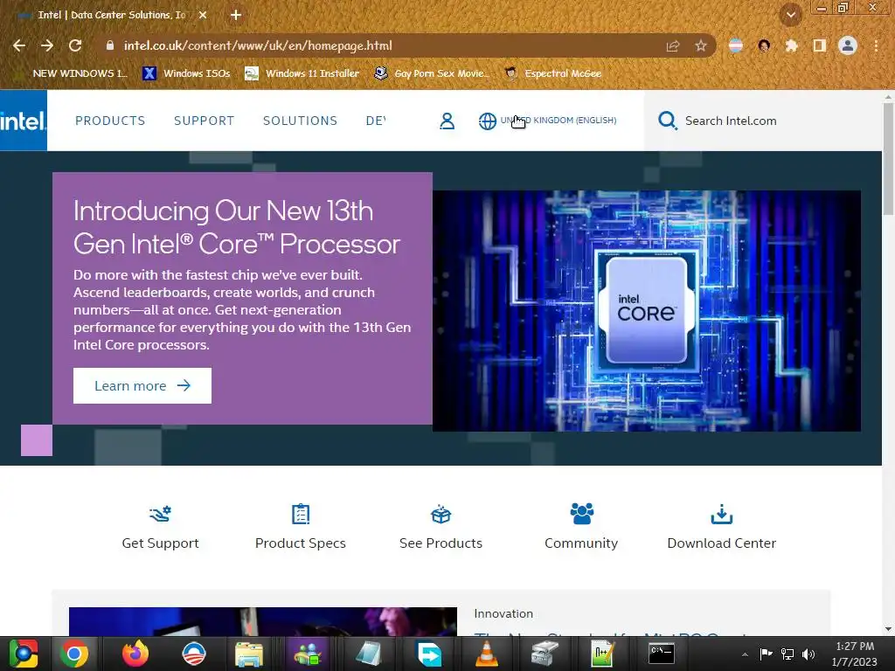Screen dimensions: 895x671
Task: Open Windows ISOs bookmark
Action: click(187, 73)
